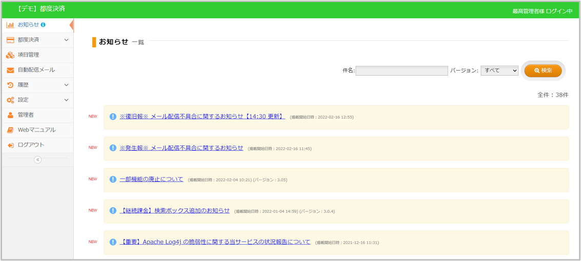This screenshot has height=261, width=581.
Task: Click the blue info badge next to お知らせ
Action: click(43, 25)
